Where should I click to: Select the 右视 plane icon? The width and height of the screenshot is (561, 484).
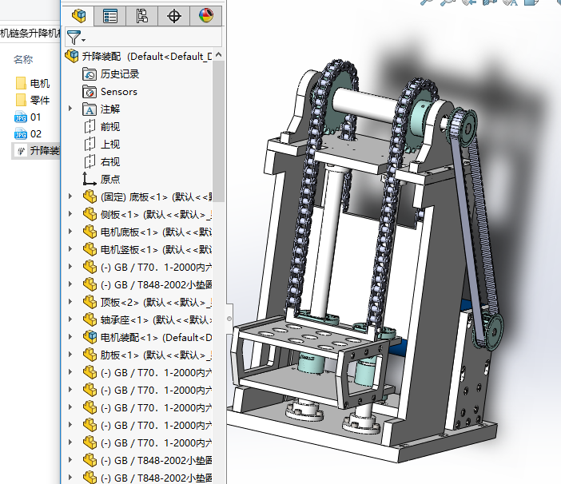coord(90,161)
